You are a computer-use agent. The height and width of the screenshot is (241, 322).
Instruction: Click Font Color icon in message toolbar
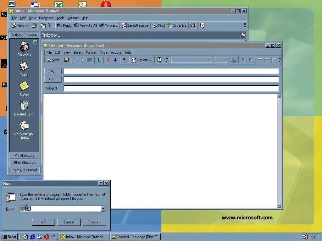coord(234,60)
